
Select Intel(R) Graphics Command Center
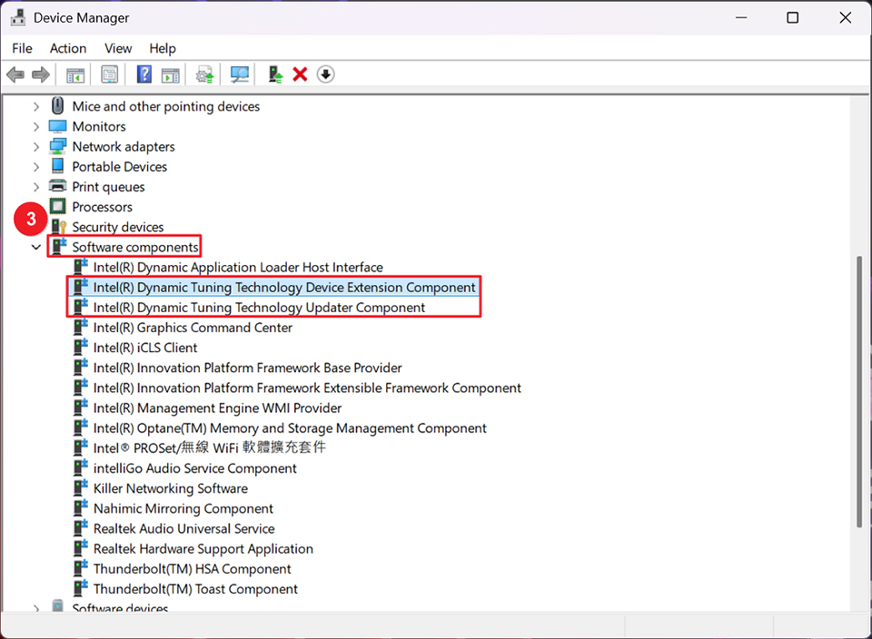(193, 328)
